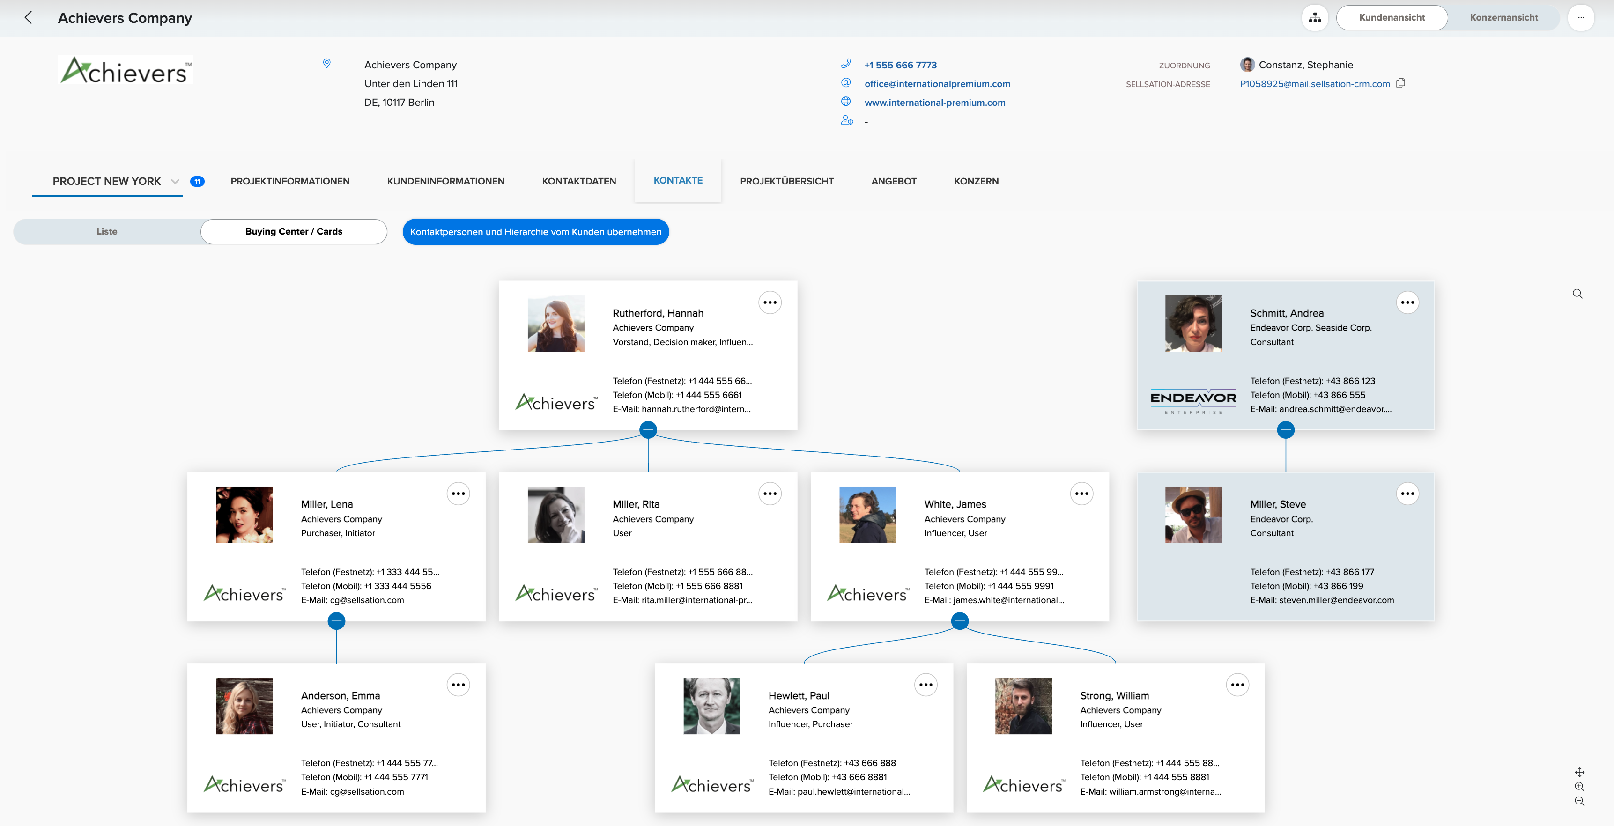Click the website globe icon

pos(846,102)
